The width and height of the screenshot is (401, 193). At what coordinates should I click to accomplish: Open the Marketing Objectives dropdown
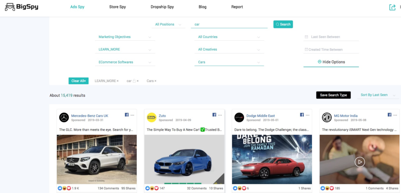point(125,37)
